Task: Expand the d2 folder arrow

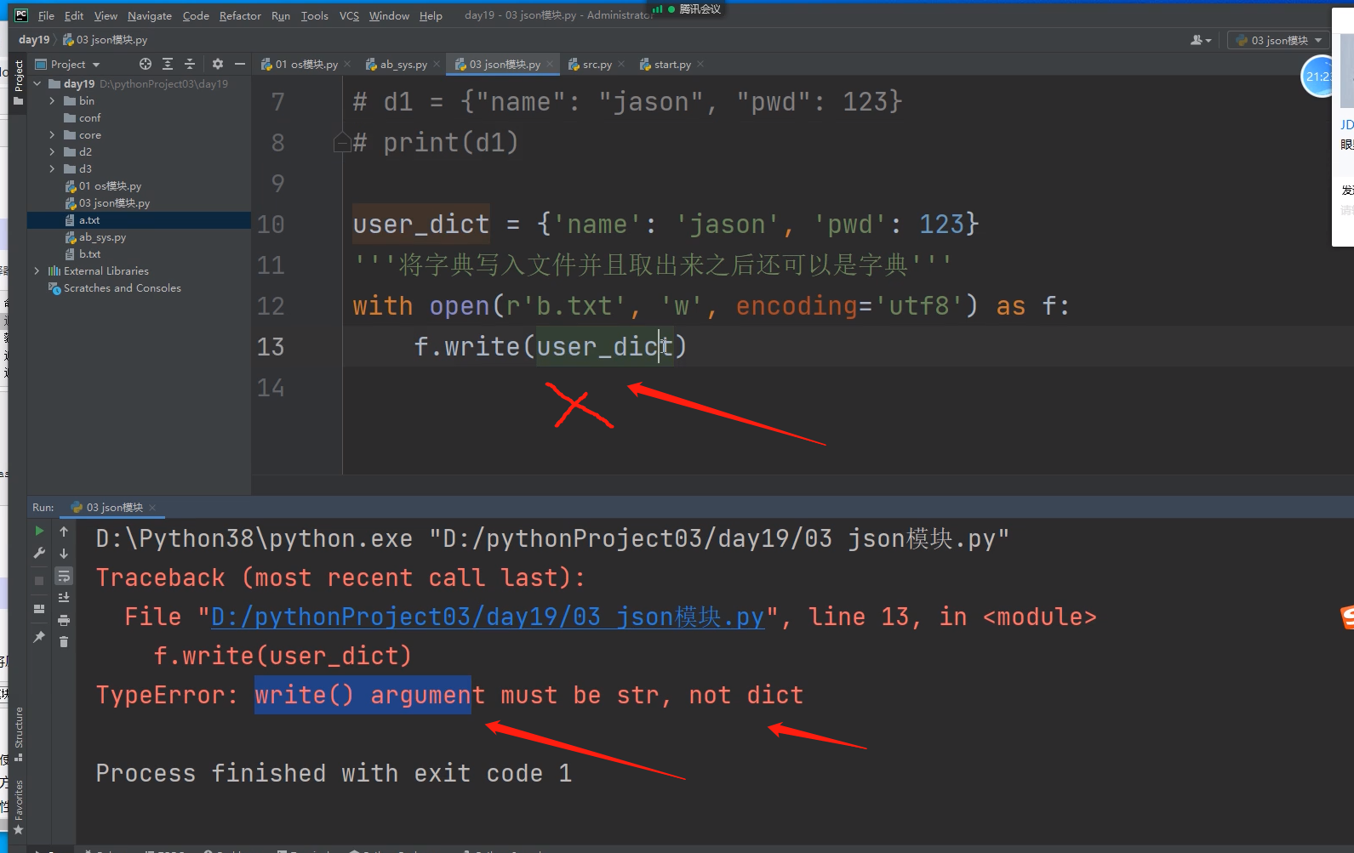Action: coord(52,151)
